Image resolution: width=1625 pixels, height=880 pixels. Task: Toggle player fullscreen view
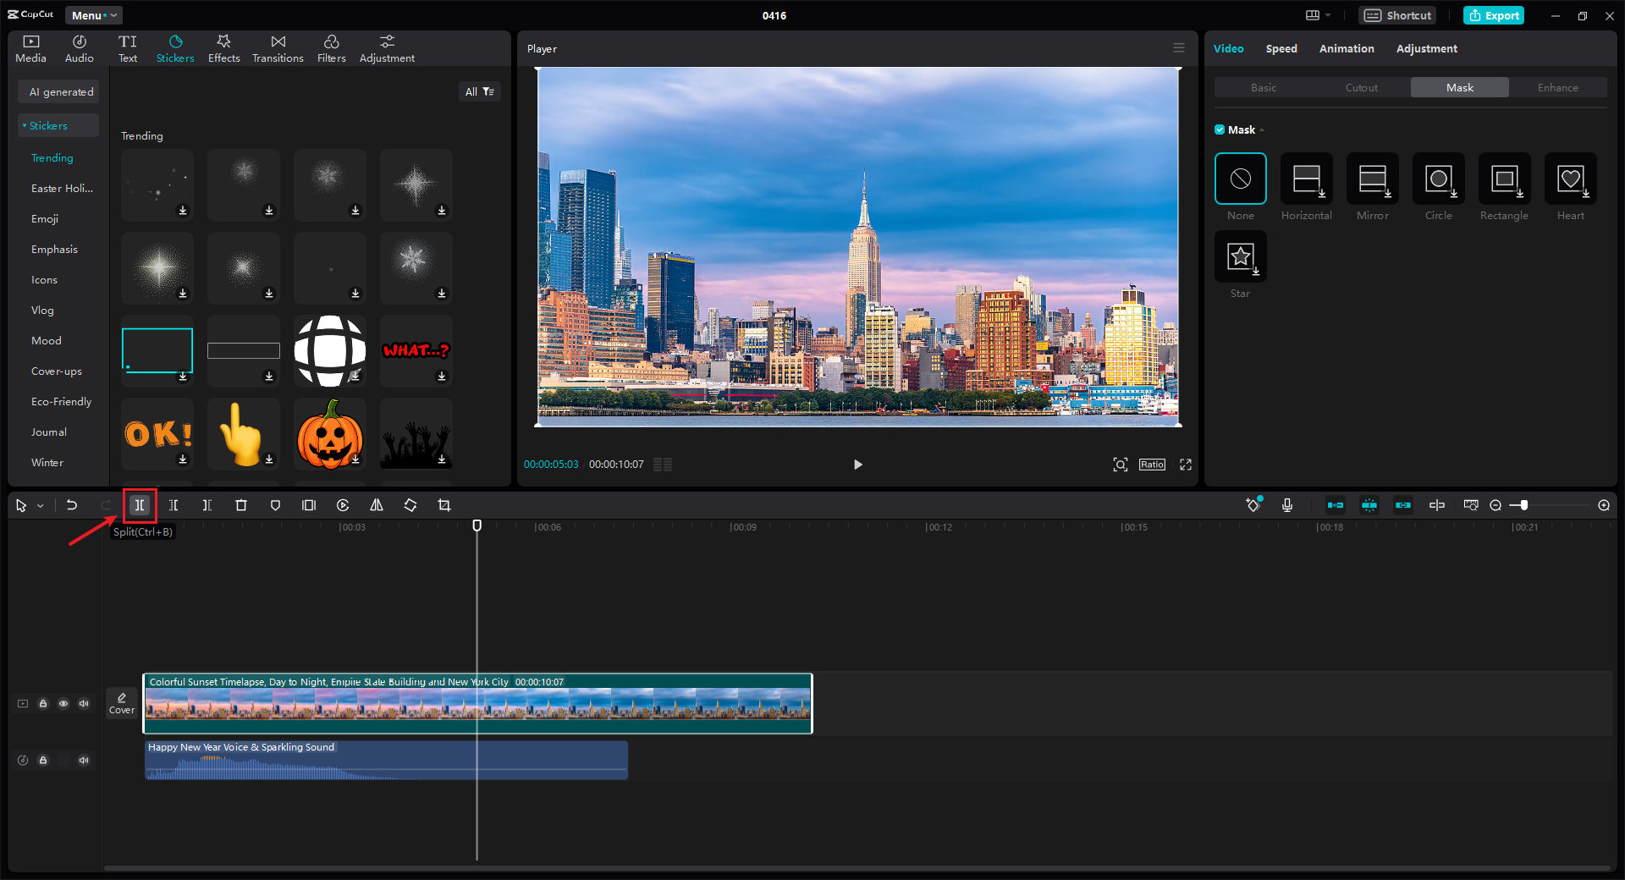coord(1186,465)
